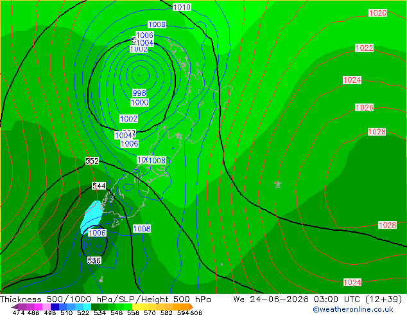407x315 pixels.
Task: Click the 474 legend value
Action: (19, 312)
